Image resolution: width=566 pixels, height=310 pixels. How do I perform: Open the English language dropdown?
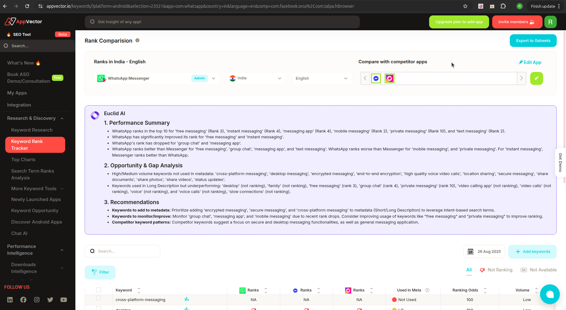[322, 78]
